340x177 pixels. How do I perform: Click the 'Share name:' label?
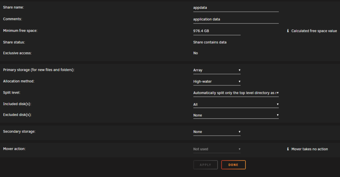pyautogui.click(x=14, y=7)
